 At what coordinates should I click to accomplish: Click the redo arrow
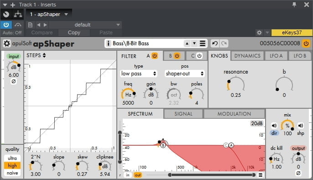tap(224, 43)
